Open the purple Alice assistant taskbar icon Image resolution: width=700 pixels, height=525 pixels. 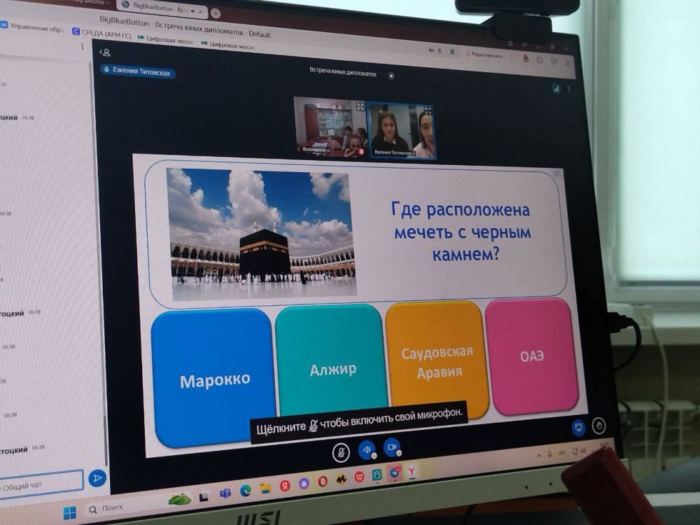pos(304,484)
